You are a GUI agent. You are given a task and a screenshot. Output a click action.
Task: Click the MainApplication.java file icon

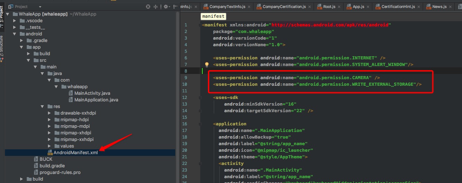[71, 100]
